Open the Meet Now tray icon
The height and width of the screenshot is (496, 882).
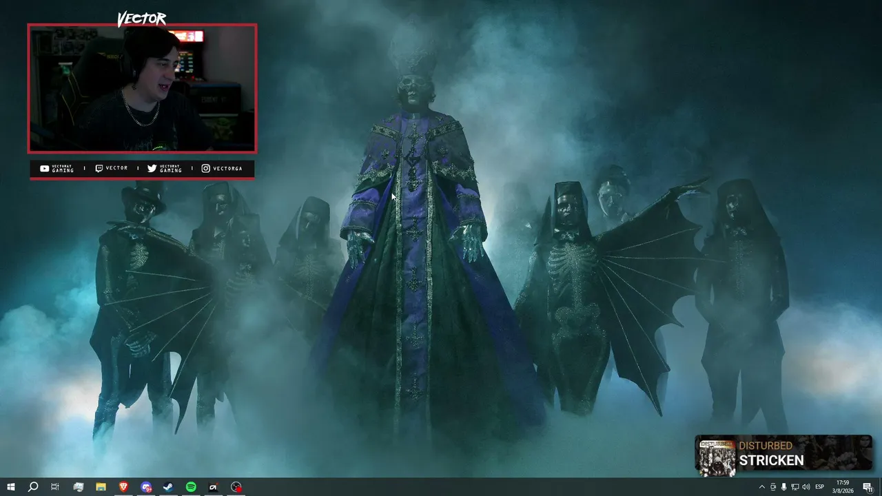[772, 487]
